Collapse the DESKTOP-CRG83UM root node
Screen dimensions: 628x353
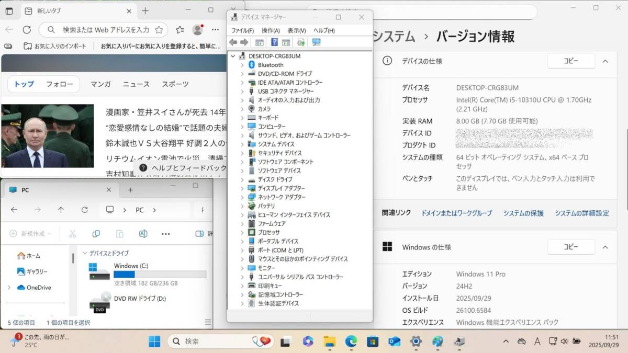tap(233, 56)
